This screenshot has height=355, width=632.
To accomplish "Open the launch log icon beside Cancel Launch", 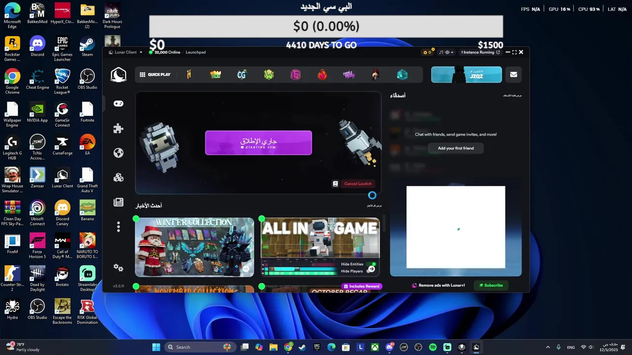I will click(x=335, y=184).
